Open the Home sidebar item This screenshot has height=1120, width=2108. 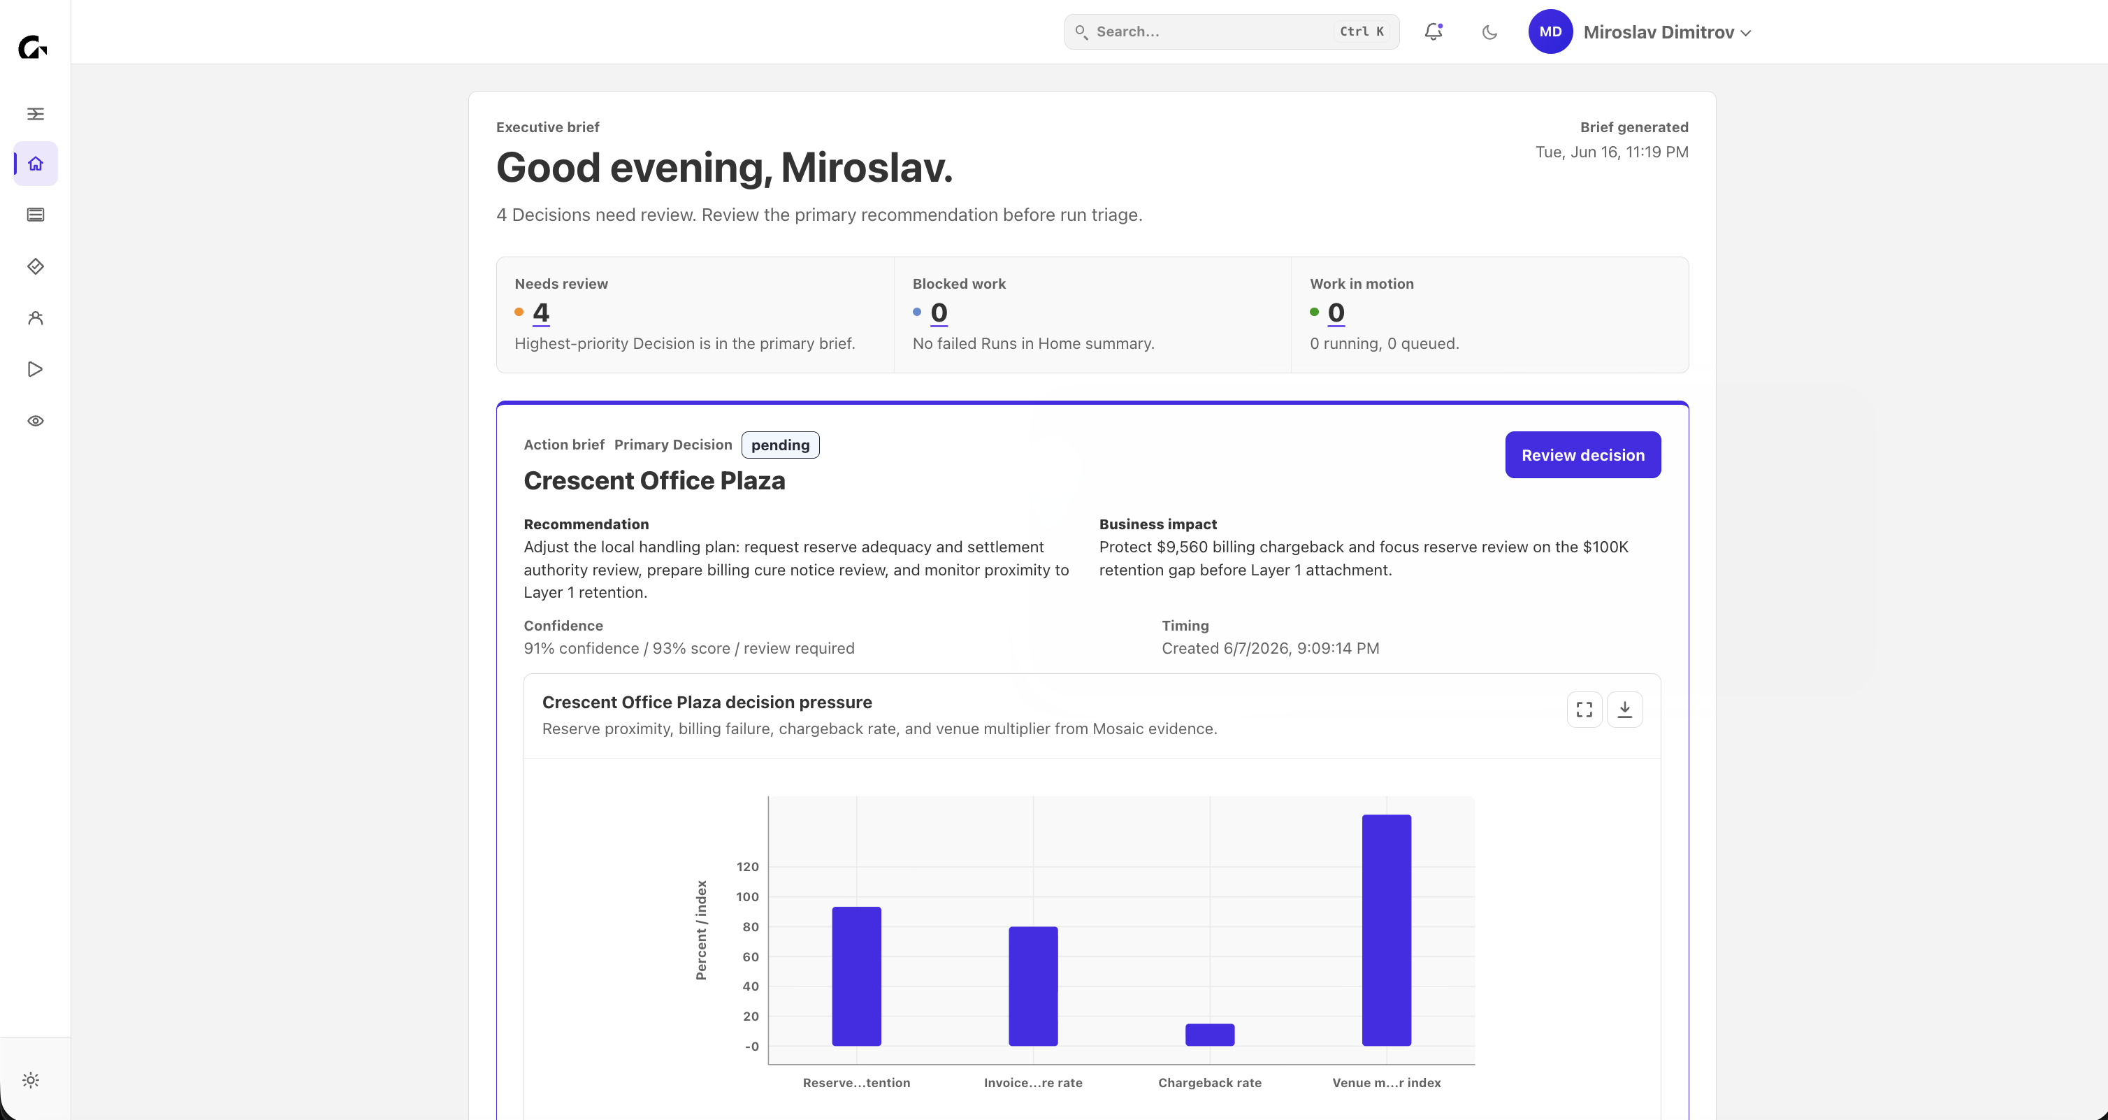click(35, 164)
